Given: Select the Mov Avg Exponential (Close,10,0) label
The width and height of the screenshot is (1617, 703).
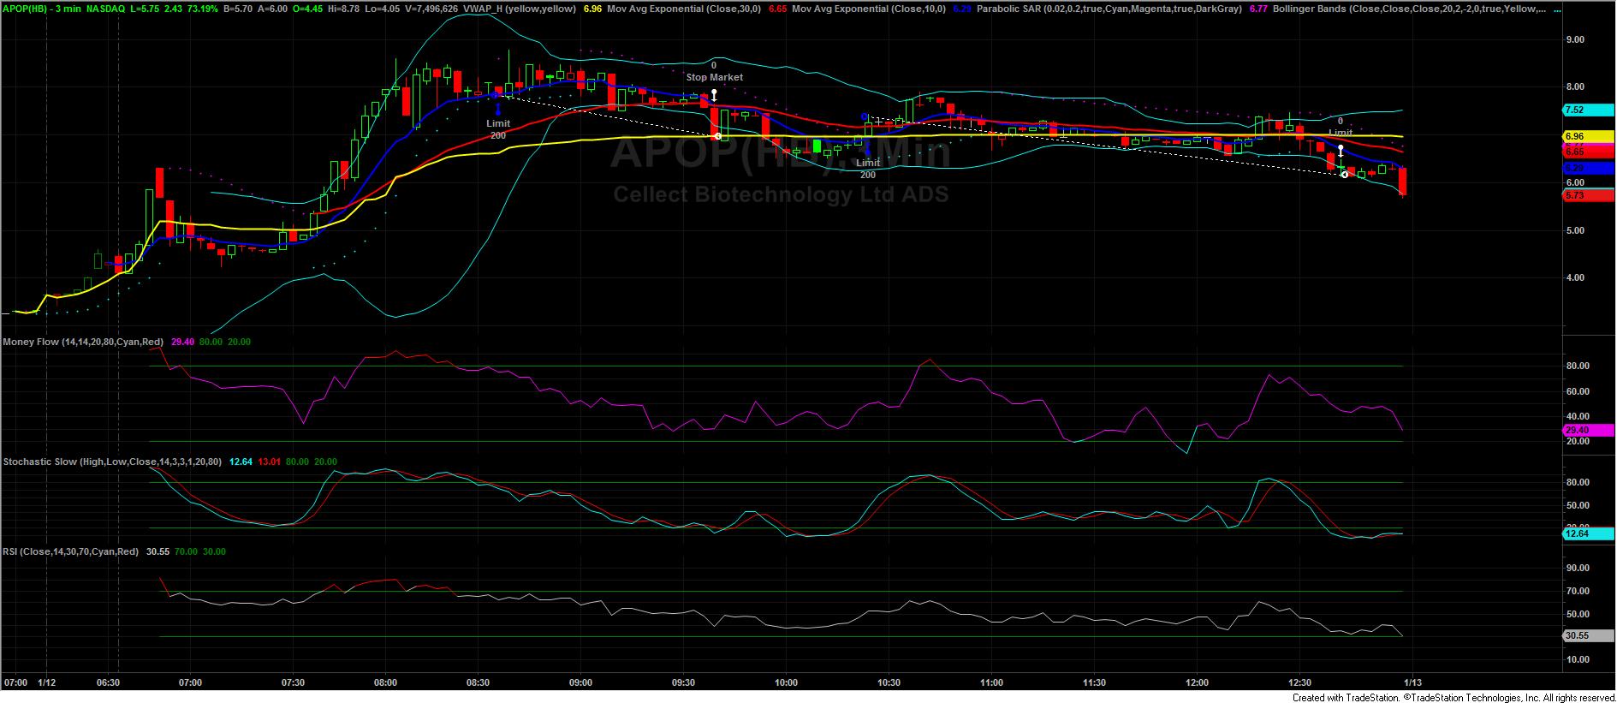Looking at the screenshot, I should pos(871,9).
